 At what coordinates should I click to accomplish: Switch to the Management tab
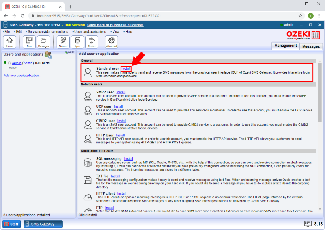click(x=286, y=46)
